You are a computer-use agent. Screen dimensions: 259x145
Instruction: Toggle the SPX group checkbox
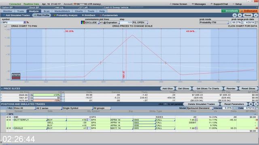[x=7, y=114]
